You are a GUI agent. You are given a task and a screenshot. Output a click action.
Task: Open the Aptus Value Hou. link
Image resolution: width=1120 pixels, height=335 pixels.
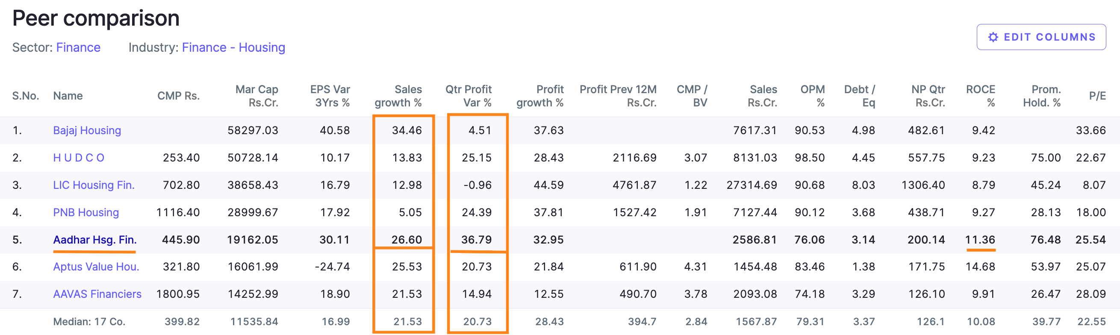click(96, 267)
